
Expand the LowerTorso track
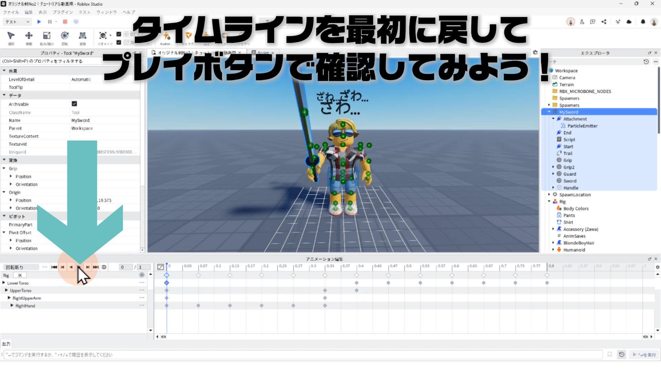(x=4, y=283)
